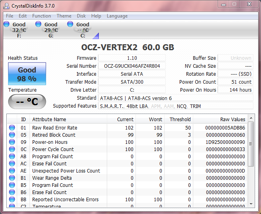Click status orb for Retired Block Count
The height and width of the screenshot is (214, 261).
point(12,135)
